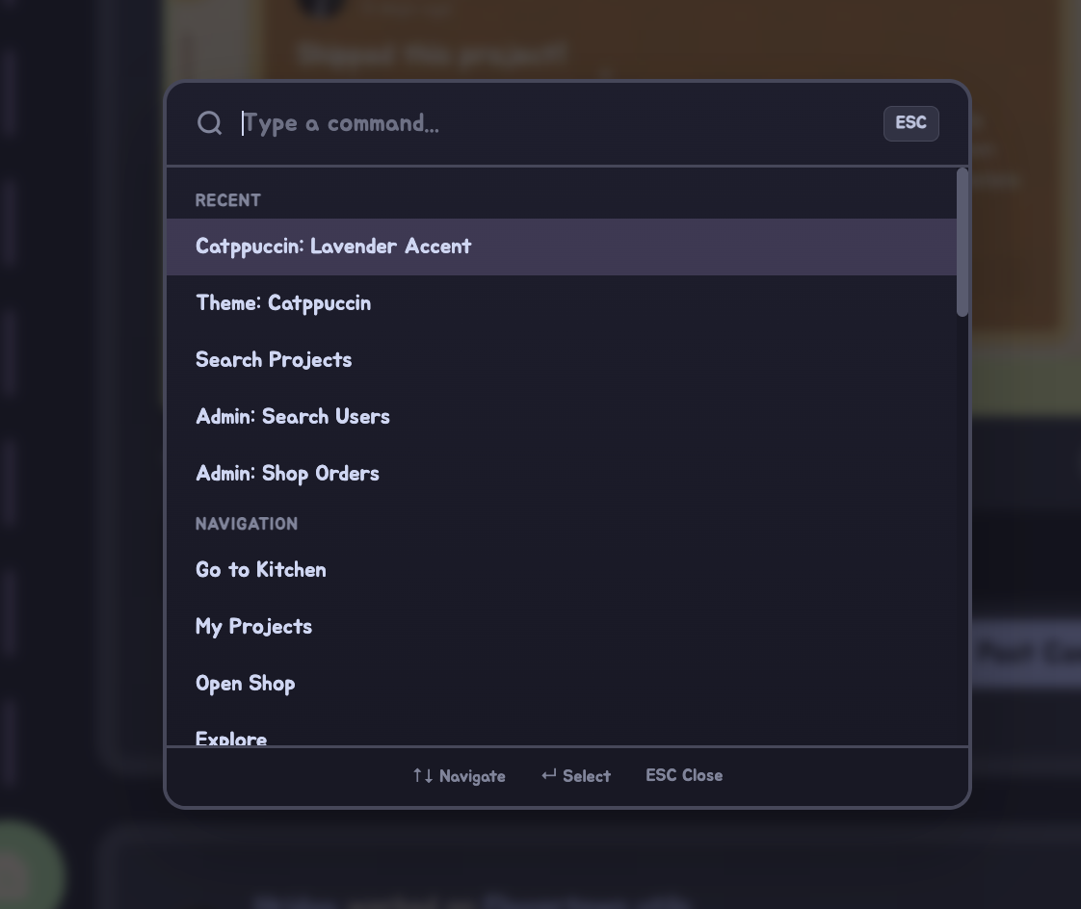1081x909 pixels.
Task: Click the command list scrollbar thumb
Action: tap(962, 243)
